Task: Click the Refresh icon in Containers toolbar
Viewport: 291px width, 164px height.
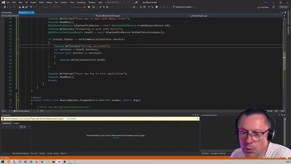Action: (x=25, y=127)
